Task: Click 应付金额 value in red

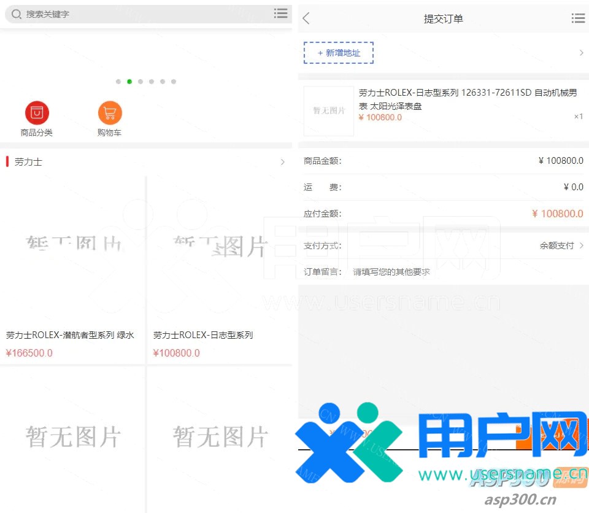Action: pyautogui.click(x=558, y=214)
